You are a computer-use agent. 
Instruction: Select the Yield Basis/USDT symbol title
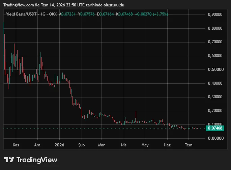[21, 14]
